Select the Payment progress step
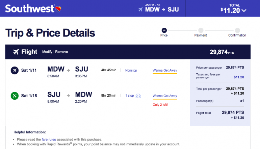Image resolution: width=260 pixels, height=149 pixels. 201,30
